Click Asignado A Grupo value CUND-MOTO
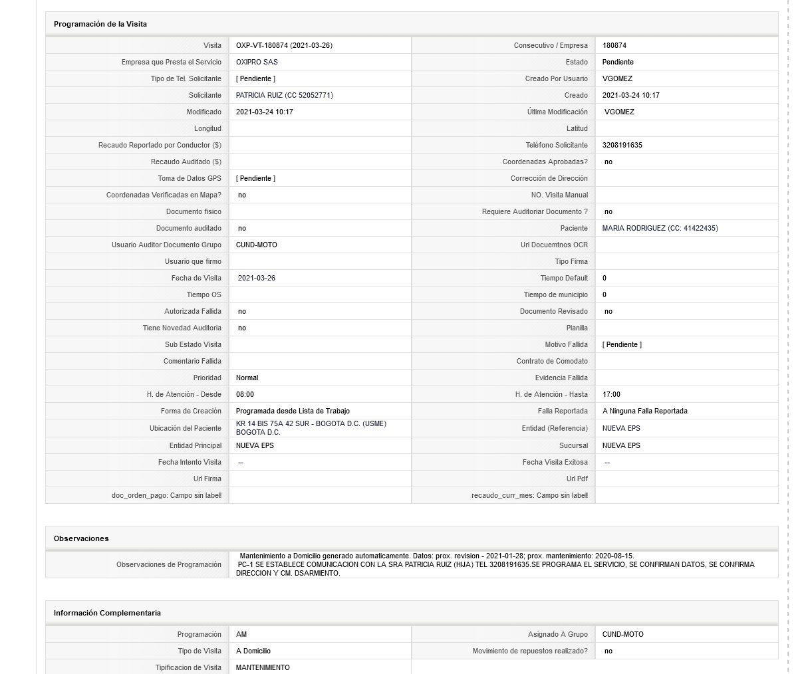 coord(623,634)
